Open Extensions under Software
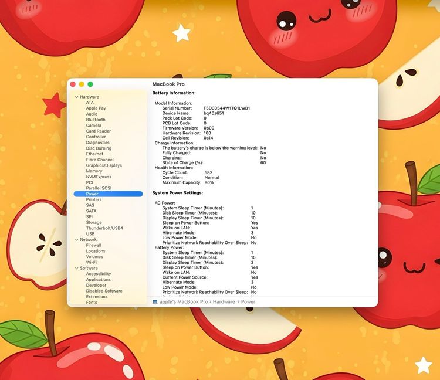 pos(97,297)
